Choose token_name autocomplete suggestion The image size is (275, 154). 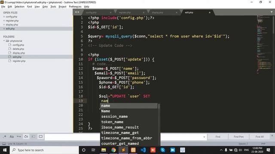click(x=129, y=122)
